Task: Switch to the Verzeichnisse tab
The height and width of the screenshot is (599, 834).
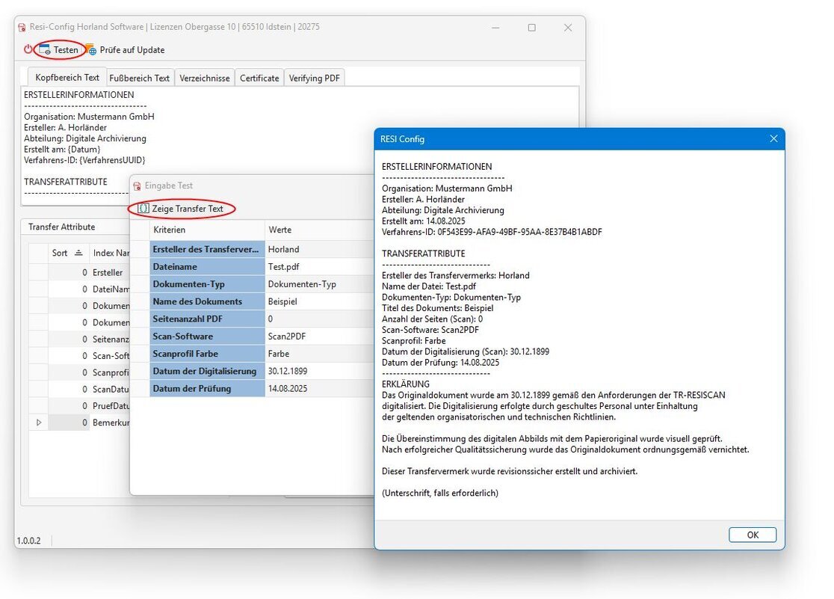Action: pyautogui.click(x=204, y=78)
